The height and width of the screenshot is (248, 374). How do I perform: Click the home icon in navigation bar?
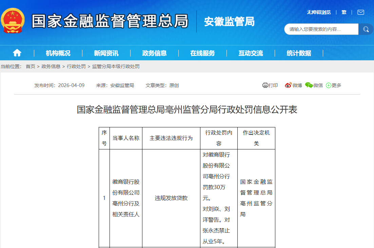[17, 53]
